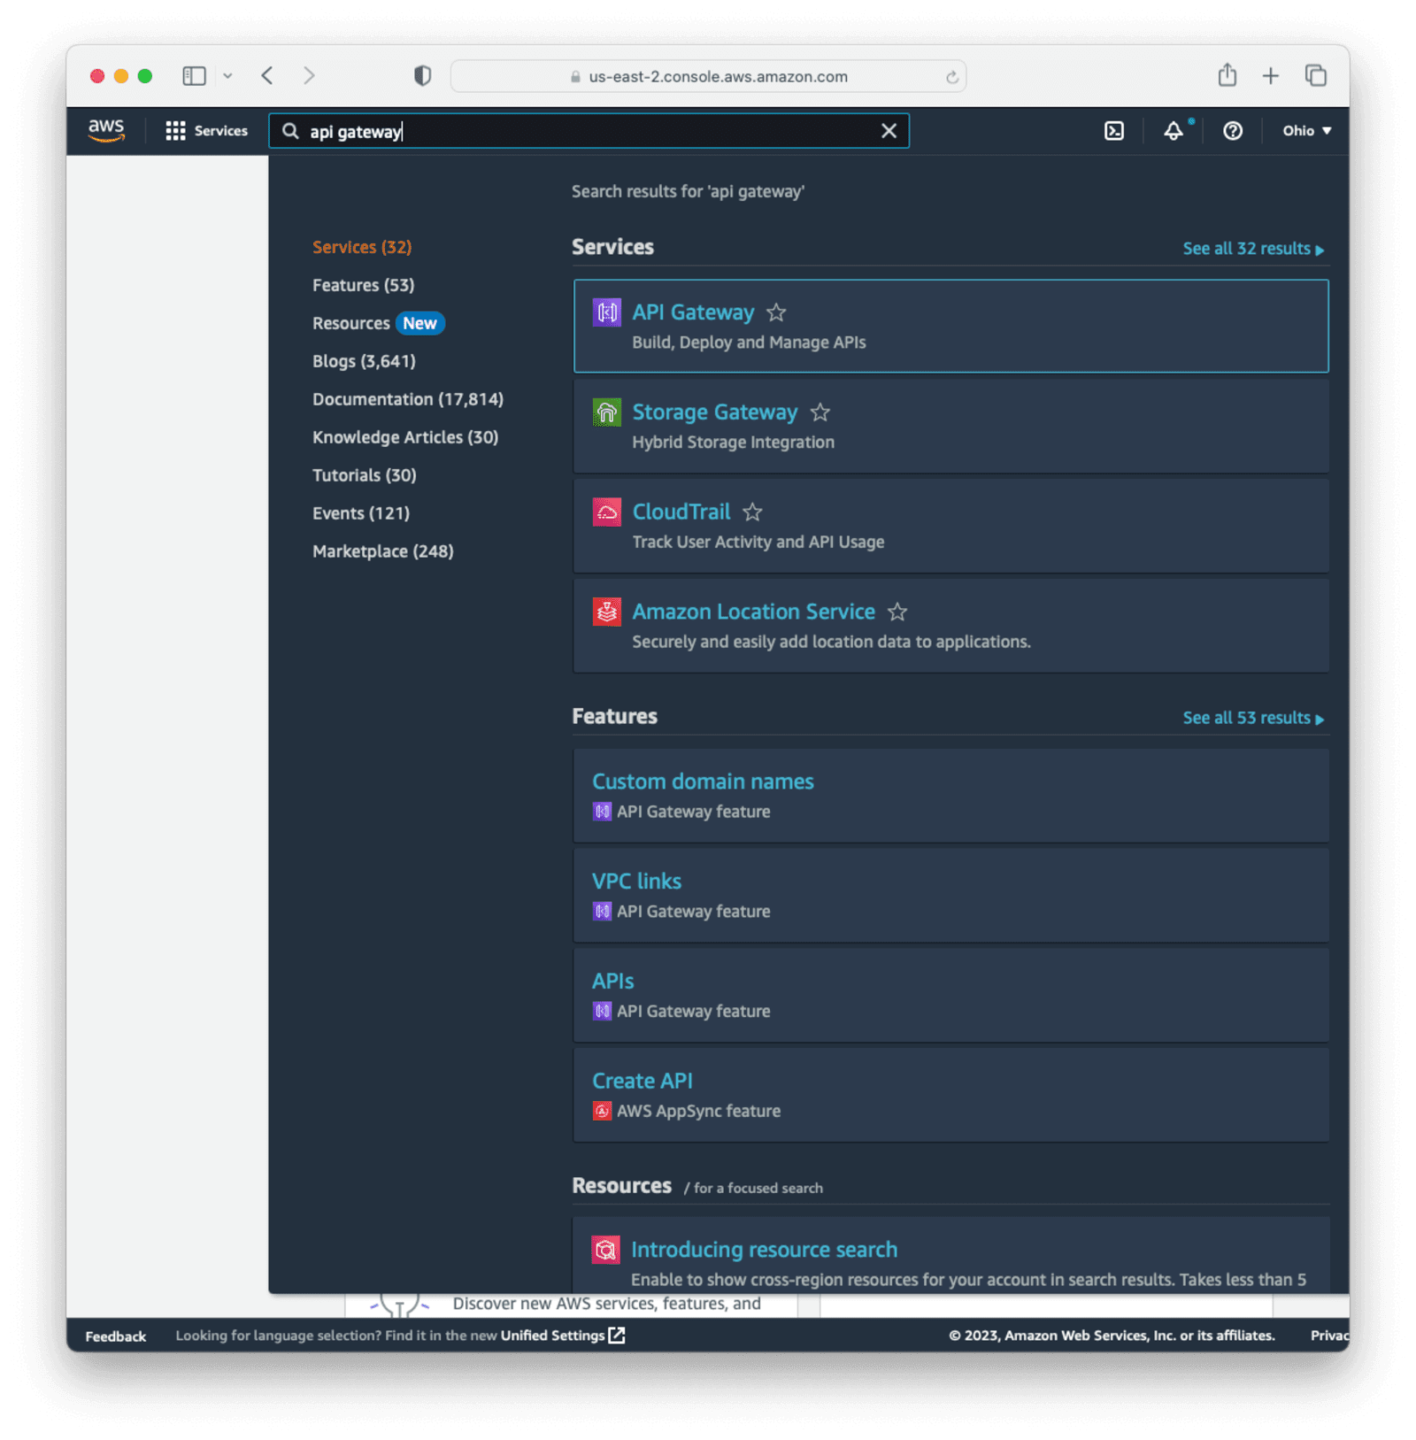
Task: See all 32 service results
Action: click(x=1253, y=249)
